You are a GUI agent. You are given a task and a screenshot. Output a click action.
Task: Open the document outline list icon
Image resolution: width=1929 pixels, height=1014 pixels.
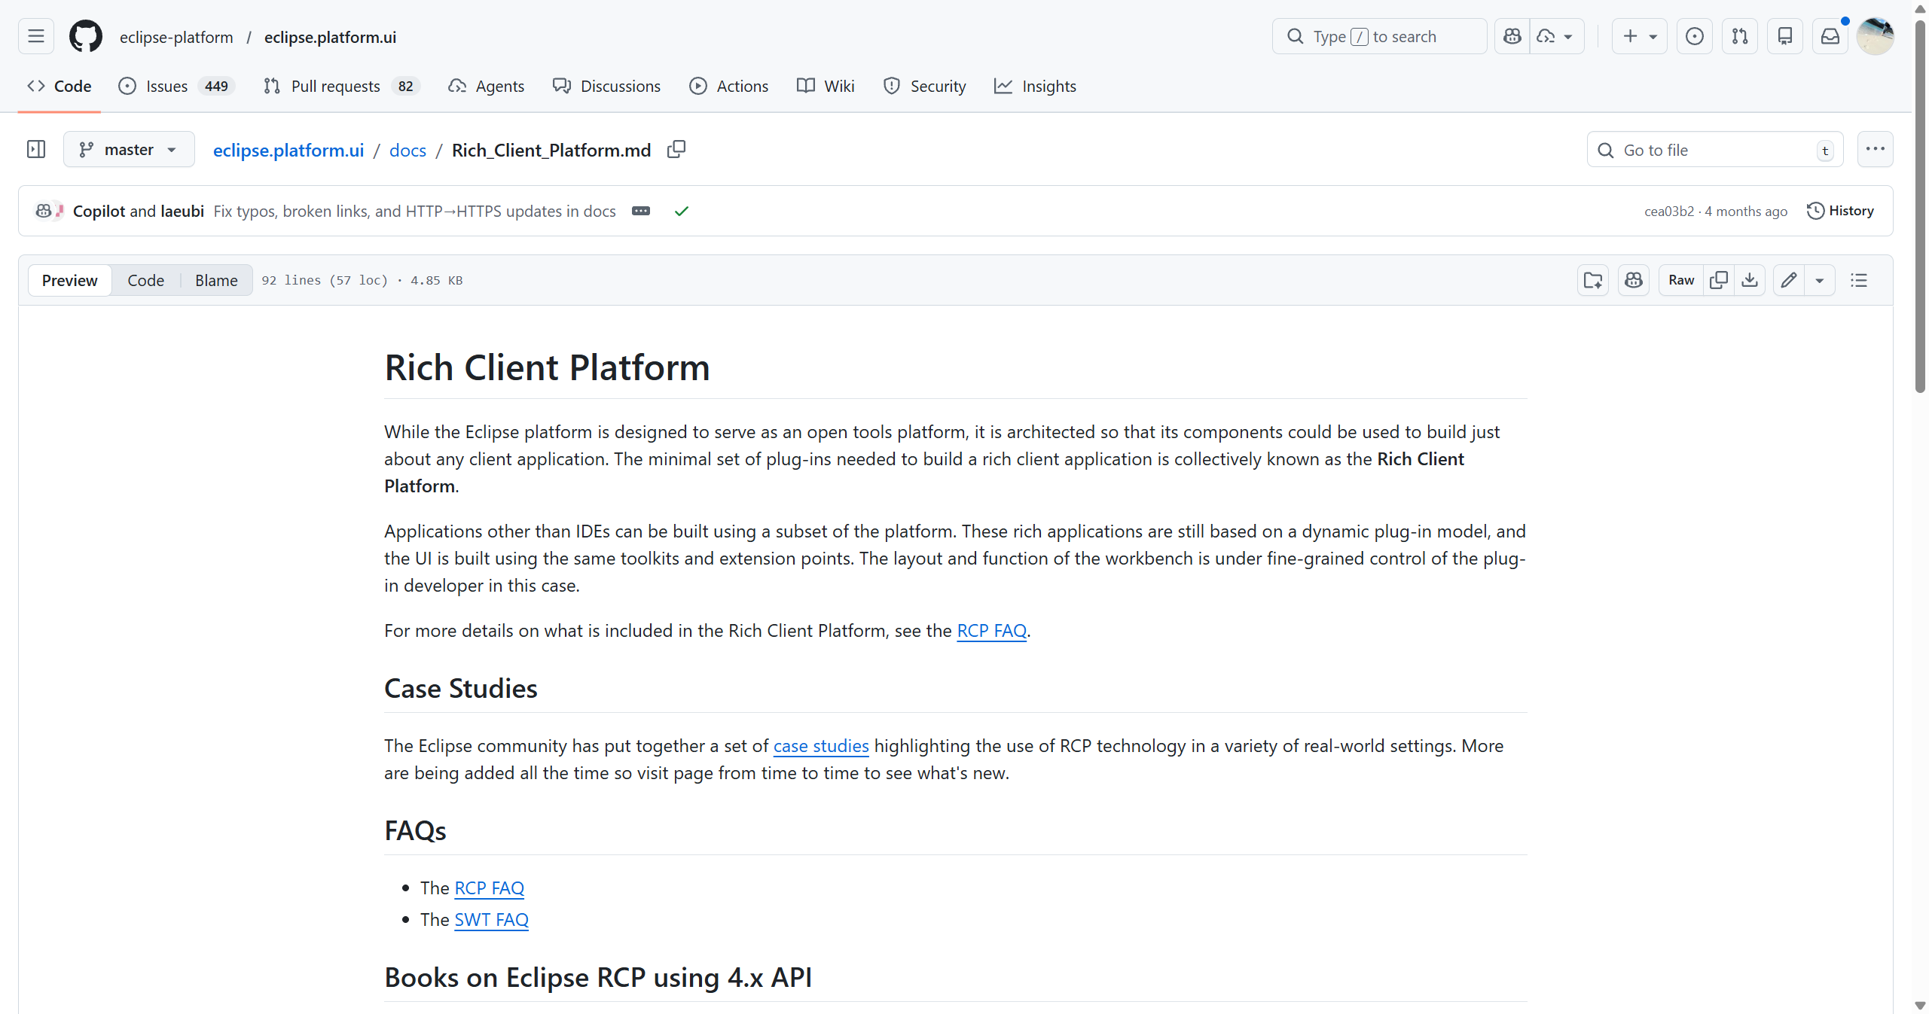click(x=1858, y=280)
